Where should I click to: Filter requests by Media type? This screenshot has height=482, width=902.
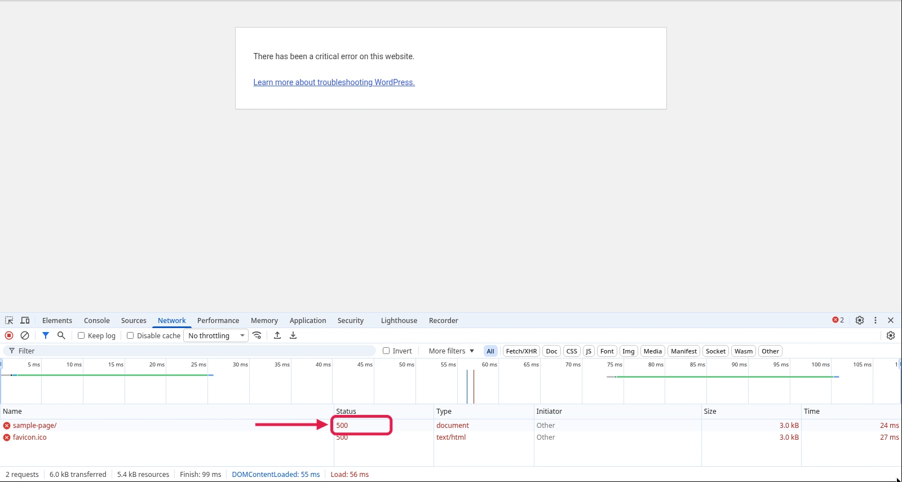pyautogui.click(x=653, y=351)
